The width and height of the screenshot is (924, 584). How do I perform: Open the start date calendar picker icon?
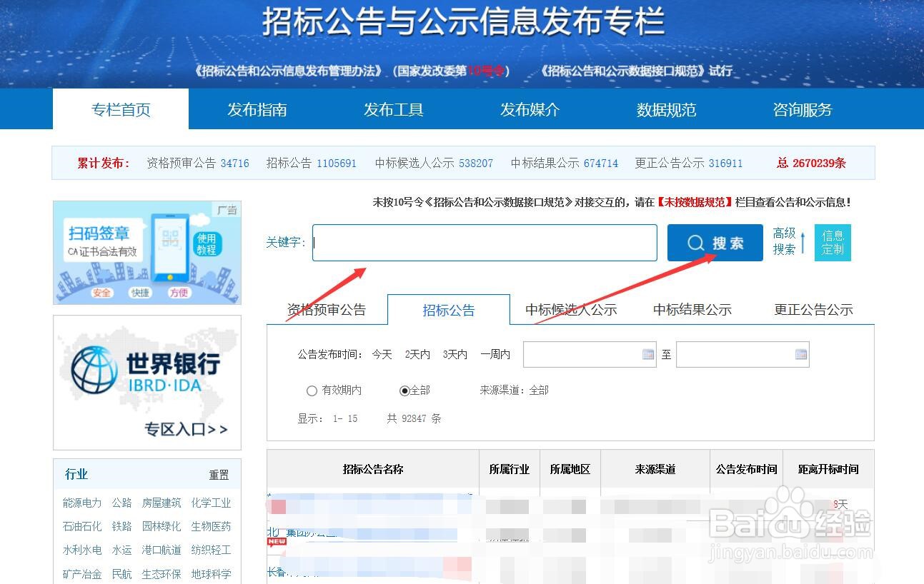pos(647,354)
